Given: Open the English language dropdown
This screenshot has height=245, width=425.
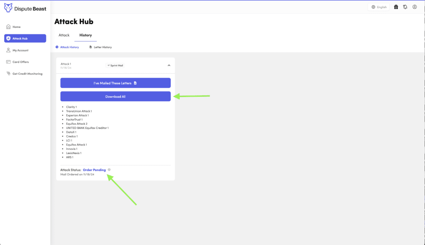Looking at the screenshot, I should (x=379, y=7).
